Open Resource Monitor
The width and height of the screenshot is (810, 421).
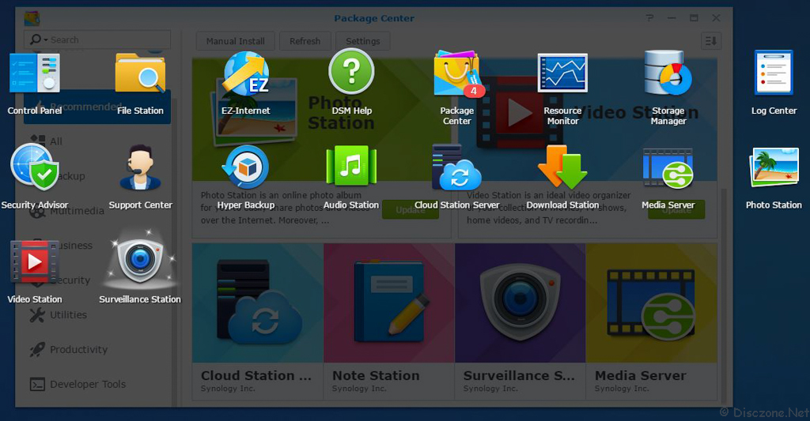[x=562, y=73]
